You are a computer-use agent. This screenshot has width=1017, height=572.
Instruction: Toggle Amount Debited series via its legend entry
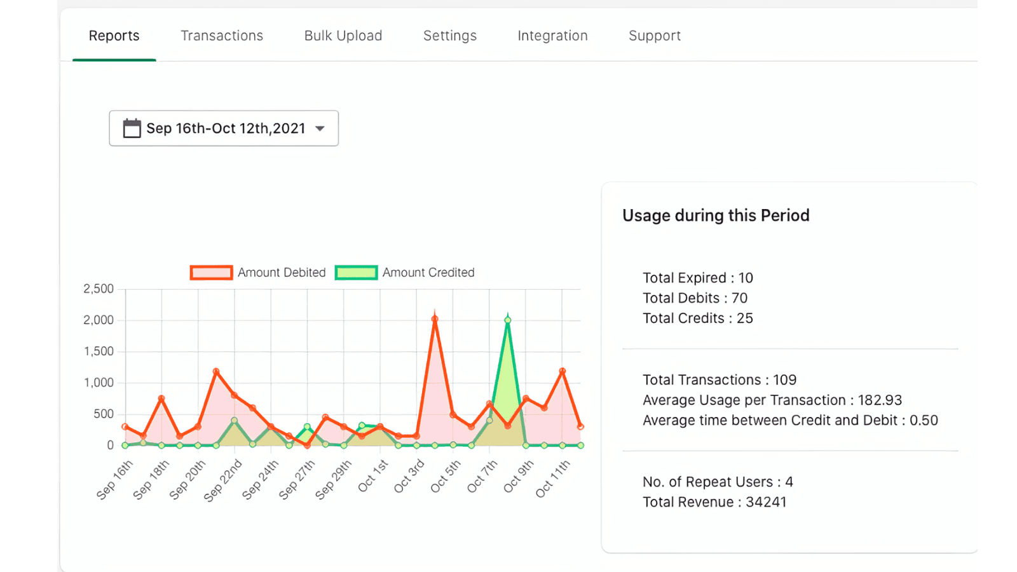pyautogui.click(x=282, y=272)
